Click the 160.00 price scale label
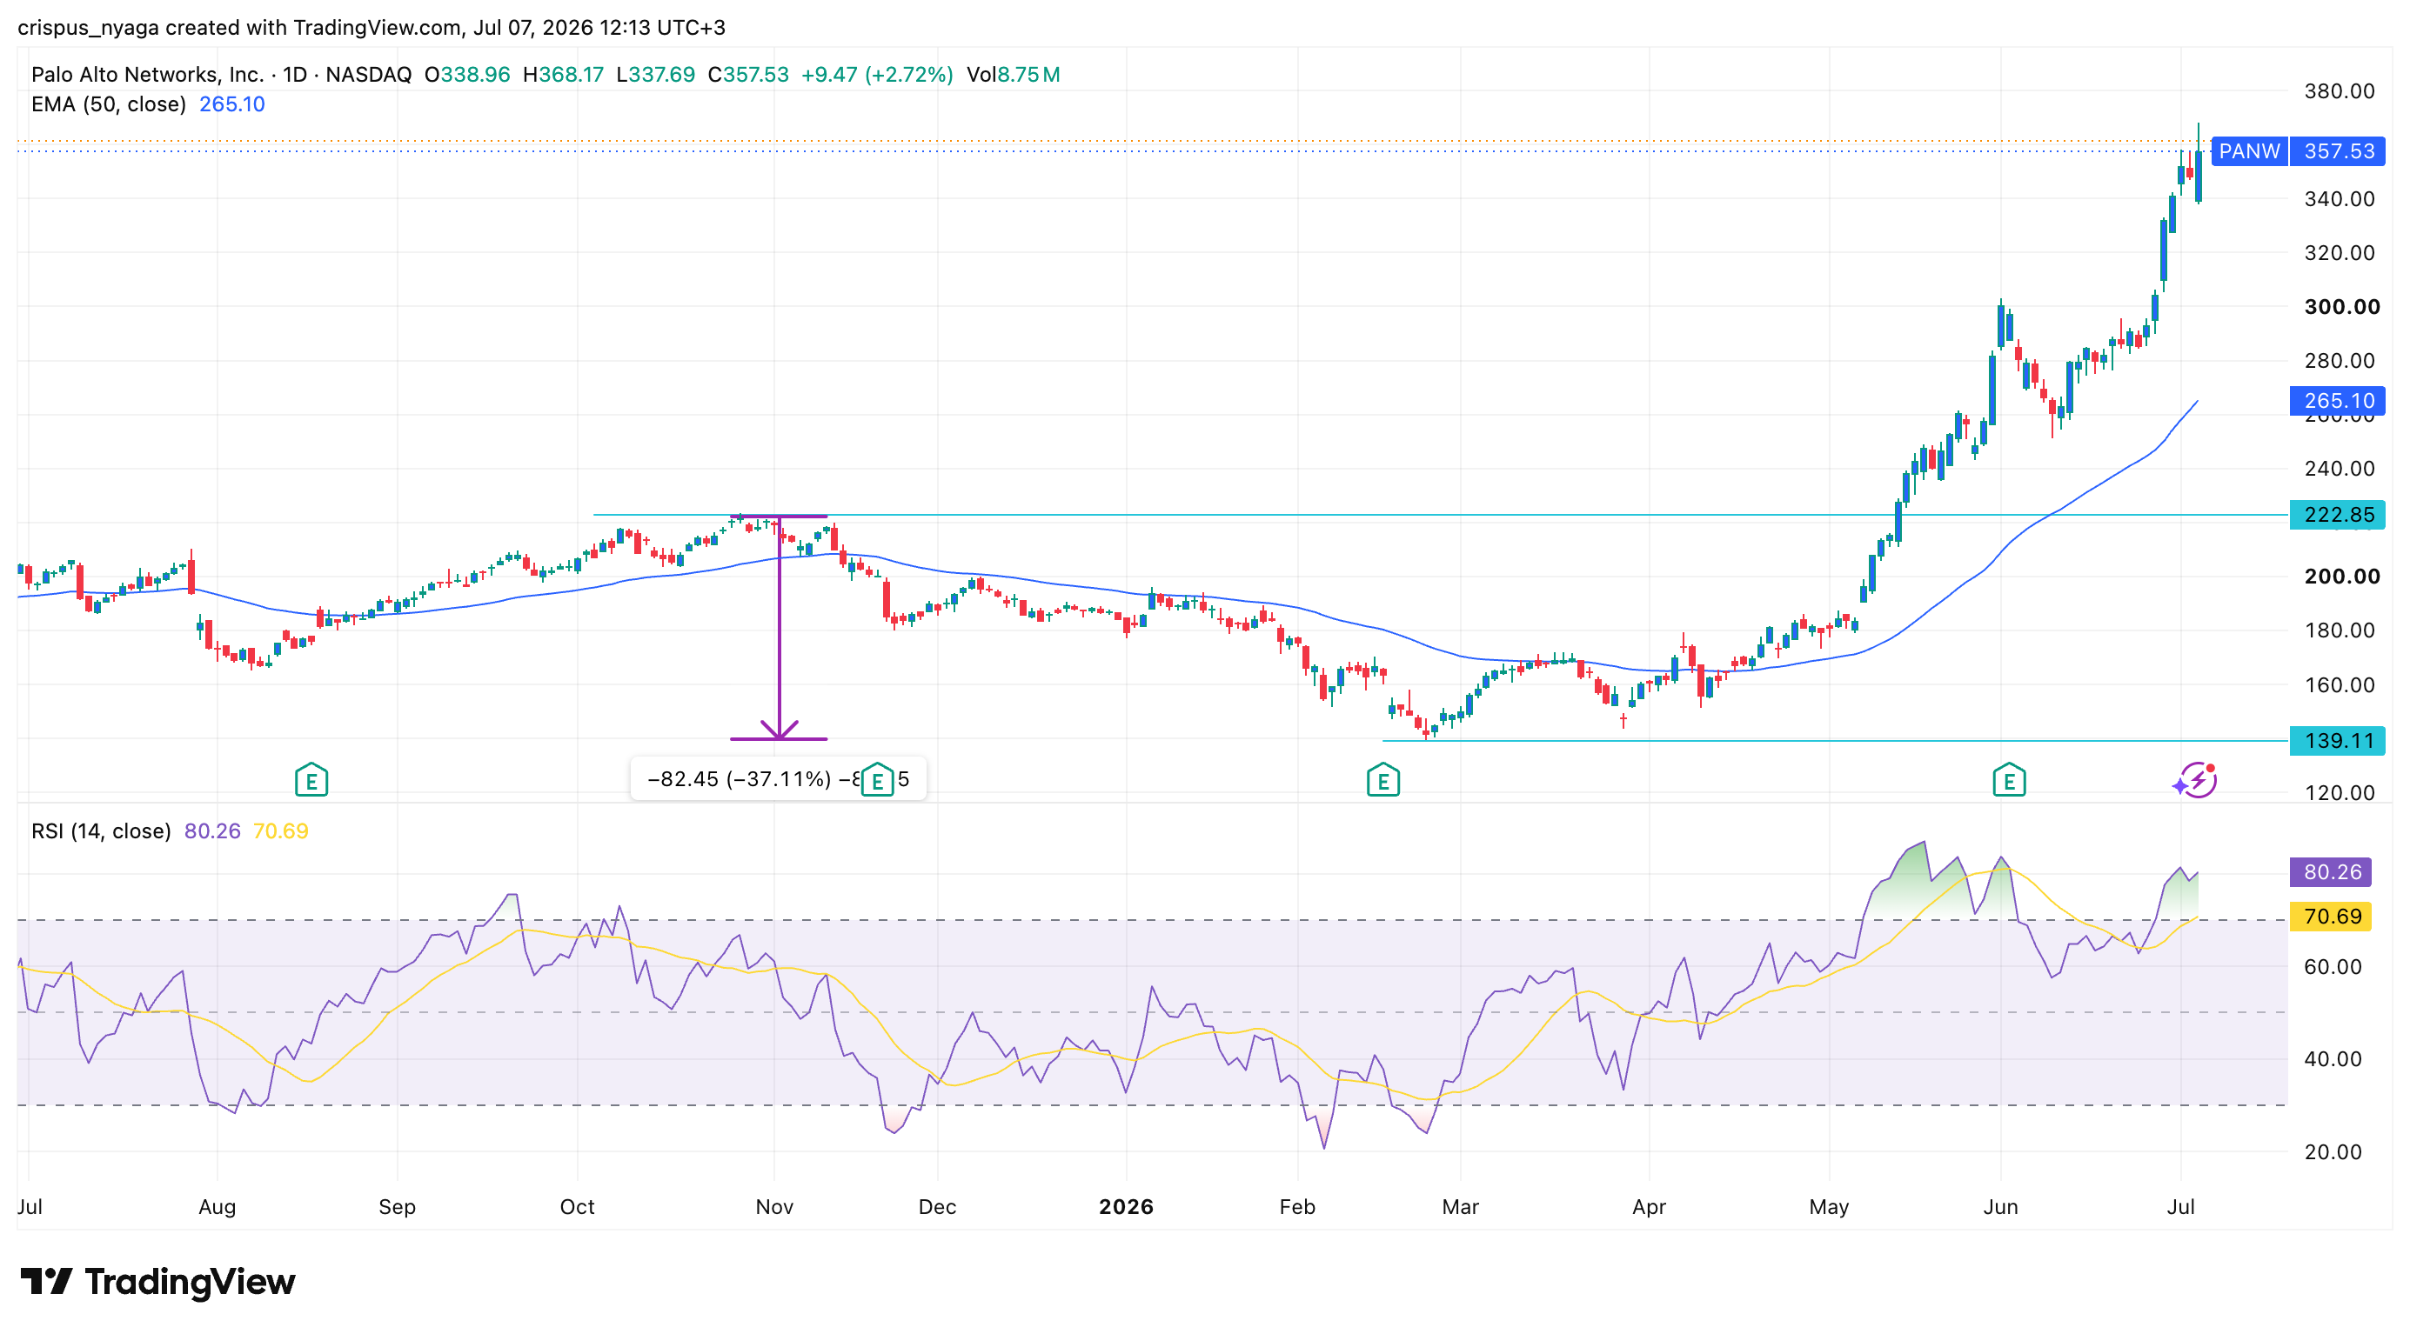The image size is (2410, 1334). pos(2339,685)
